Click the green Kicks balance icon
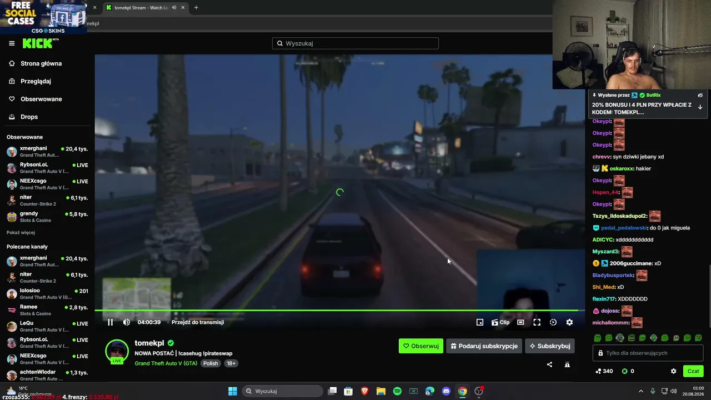 (x=624, y=371)
